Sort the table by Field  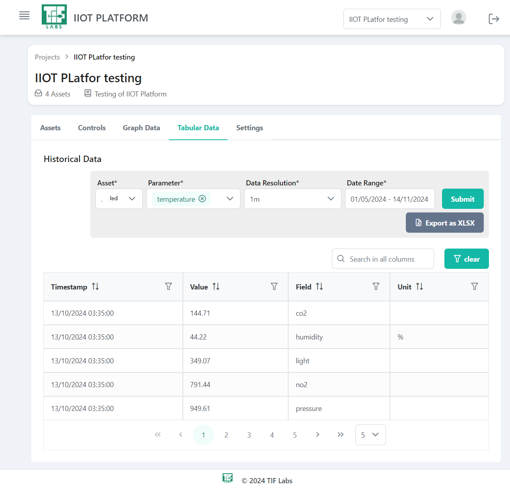coord(319,286)
